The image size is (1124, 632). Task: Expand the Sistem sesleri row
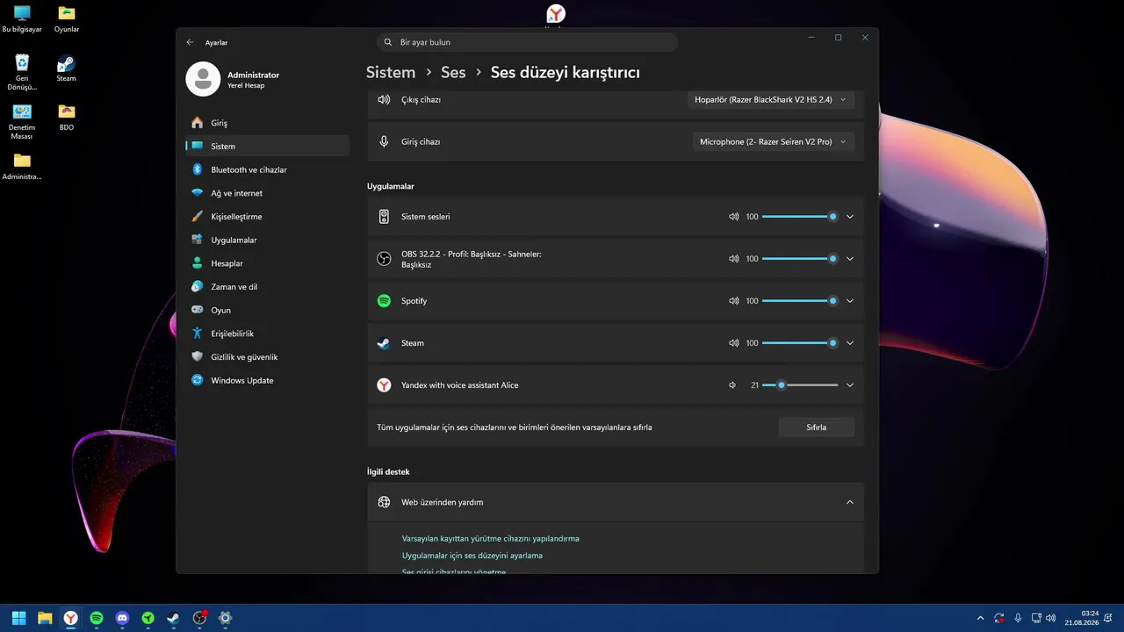tap(850, 217)
